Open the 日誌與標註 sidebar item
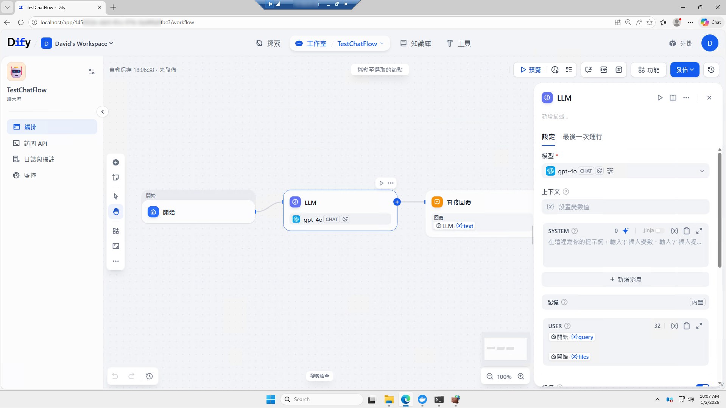Viewport: 726px width, 408px height. point(52,159)
